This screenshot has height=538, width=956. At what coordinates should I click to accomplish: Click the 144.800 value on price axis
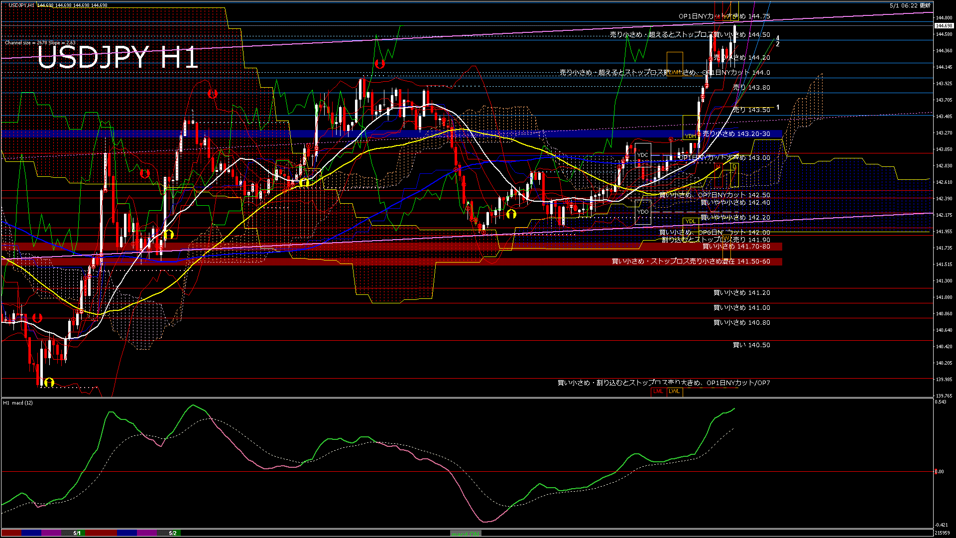[x=944, y=18]
